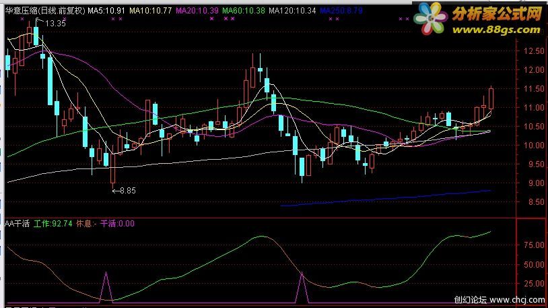
Task: Select the MA60:10.38 indicator label
Action: coord(244,11)
